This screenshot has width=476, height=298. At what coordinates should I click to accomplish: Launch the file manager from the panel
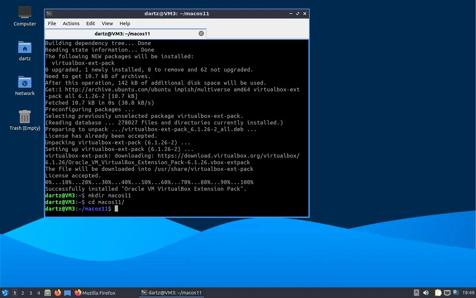tap(48, 293)
